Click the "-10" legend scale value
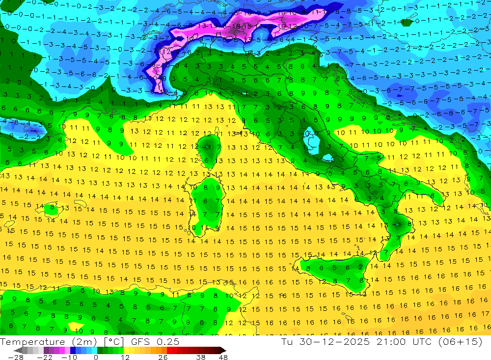Screen dimensions: 491x360 tap(69, 357)
